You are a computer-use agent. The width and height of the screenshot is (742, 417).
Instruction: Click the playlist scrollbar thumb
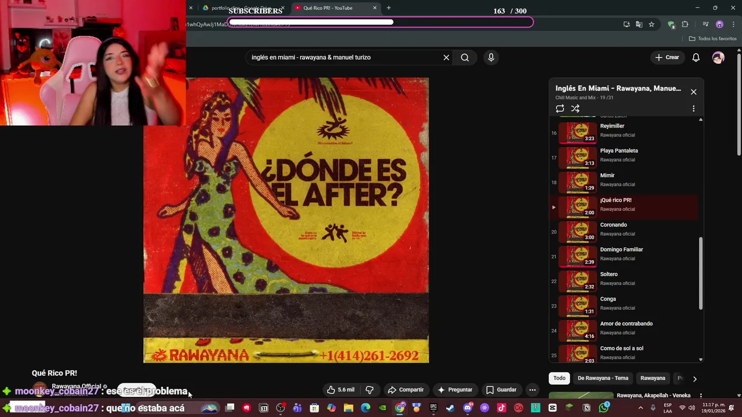pos(701,273)
